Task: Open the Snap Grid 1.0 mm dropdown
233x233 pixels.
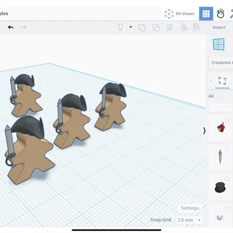Action: coord(189,220)
